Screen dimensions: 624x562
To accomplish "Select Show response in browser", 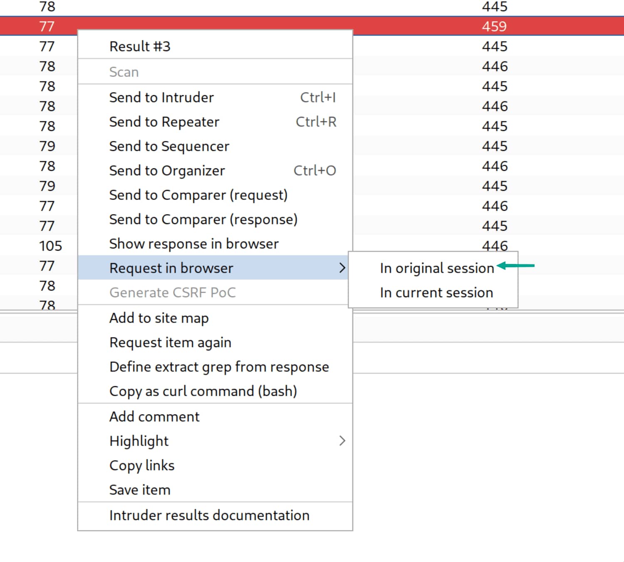I will click(x=193, y=244).
